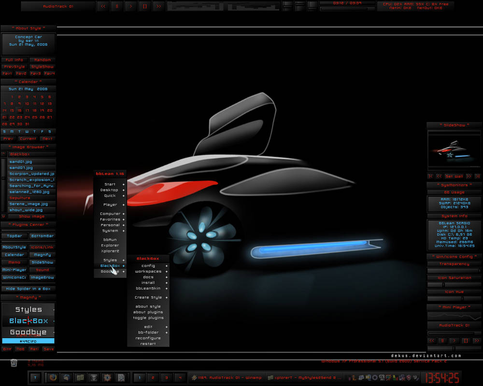Screen dimensions: 483x386
Task: Select Serene_image.jpg in Image Browser
Action: tap(31, 204)
